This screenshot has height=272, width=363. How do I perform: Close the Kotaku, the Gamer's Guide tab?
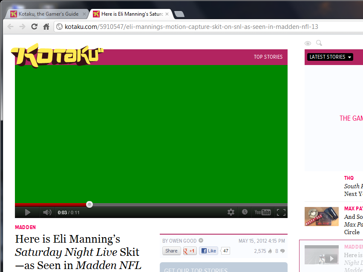[84, 14]
